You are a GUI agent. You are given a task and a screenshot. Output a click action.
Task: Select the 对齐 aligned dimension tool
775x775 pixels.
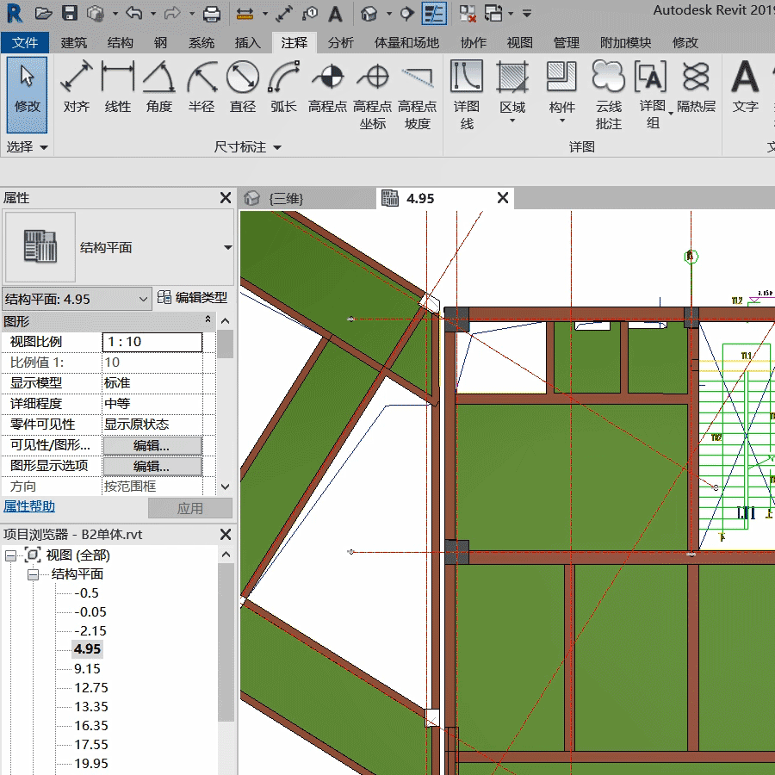click(x=77, y=89)
